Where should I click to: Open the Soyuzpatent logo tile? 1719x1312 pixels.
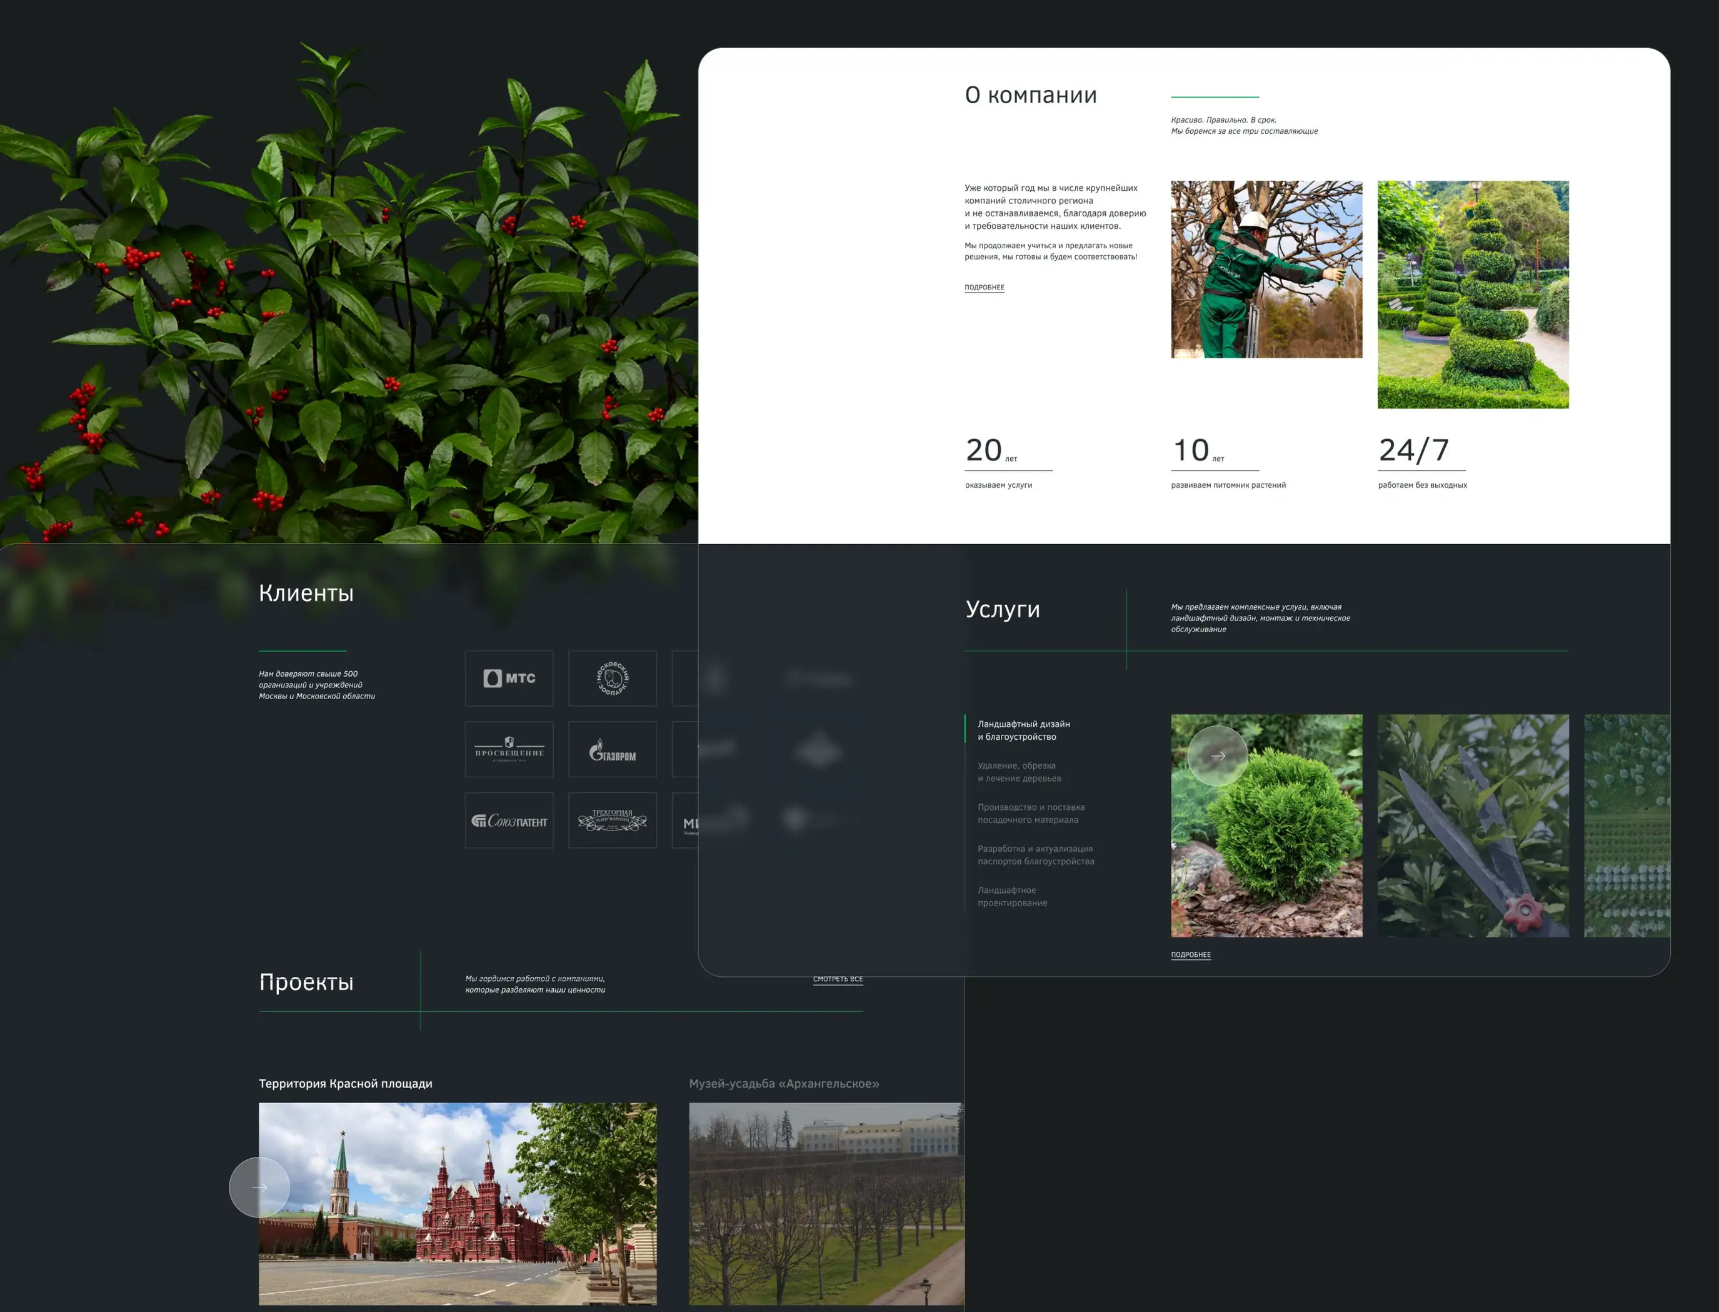pyautogui.click(x=509, y=820)
